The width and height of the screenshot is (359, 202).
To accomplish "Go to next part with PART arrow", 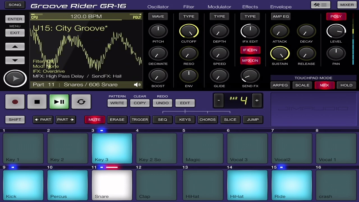I will tap(65, 120).
